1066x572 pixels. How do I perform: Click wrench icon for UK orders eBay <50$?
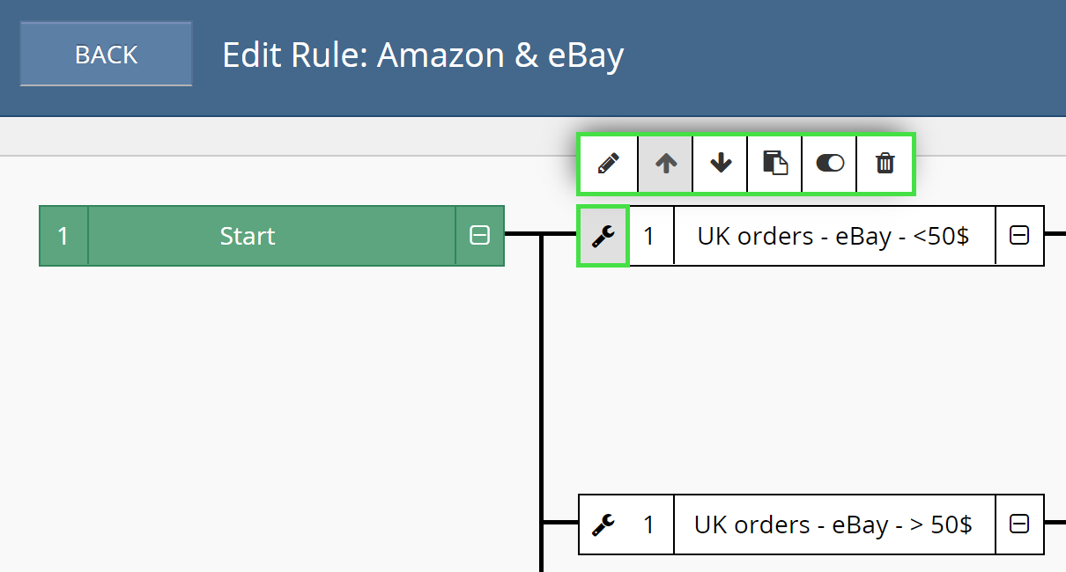click(x=603, y=236)
